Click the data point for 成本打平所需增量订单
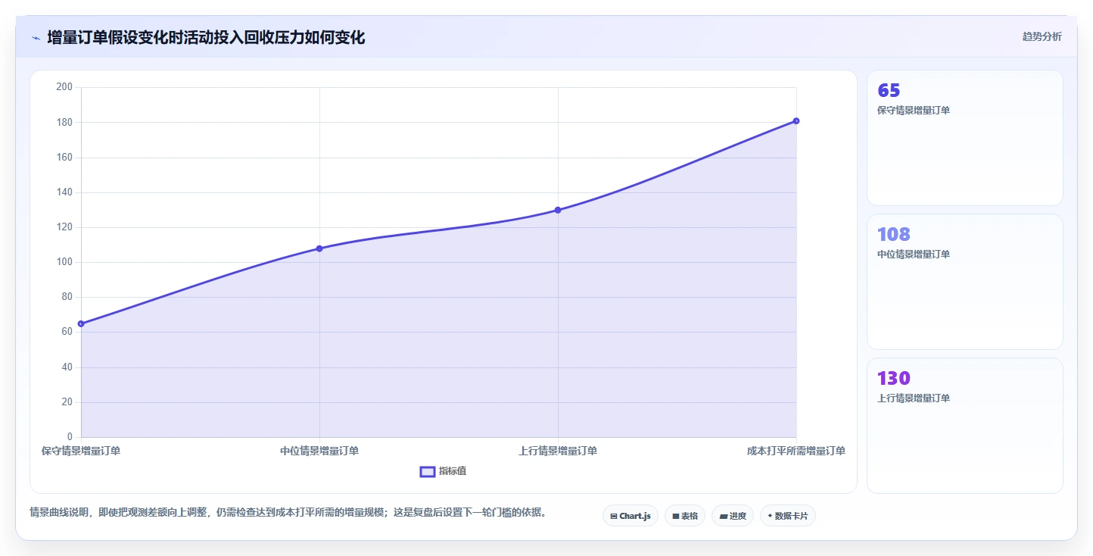The image size is (1093, 556). 796,120
